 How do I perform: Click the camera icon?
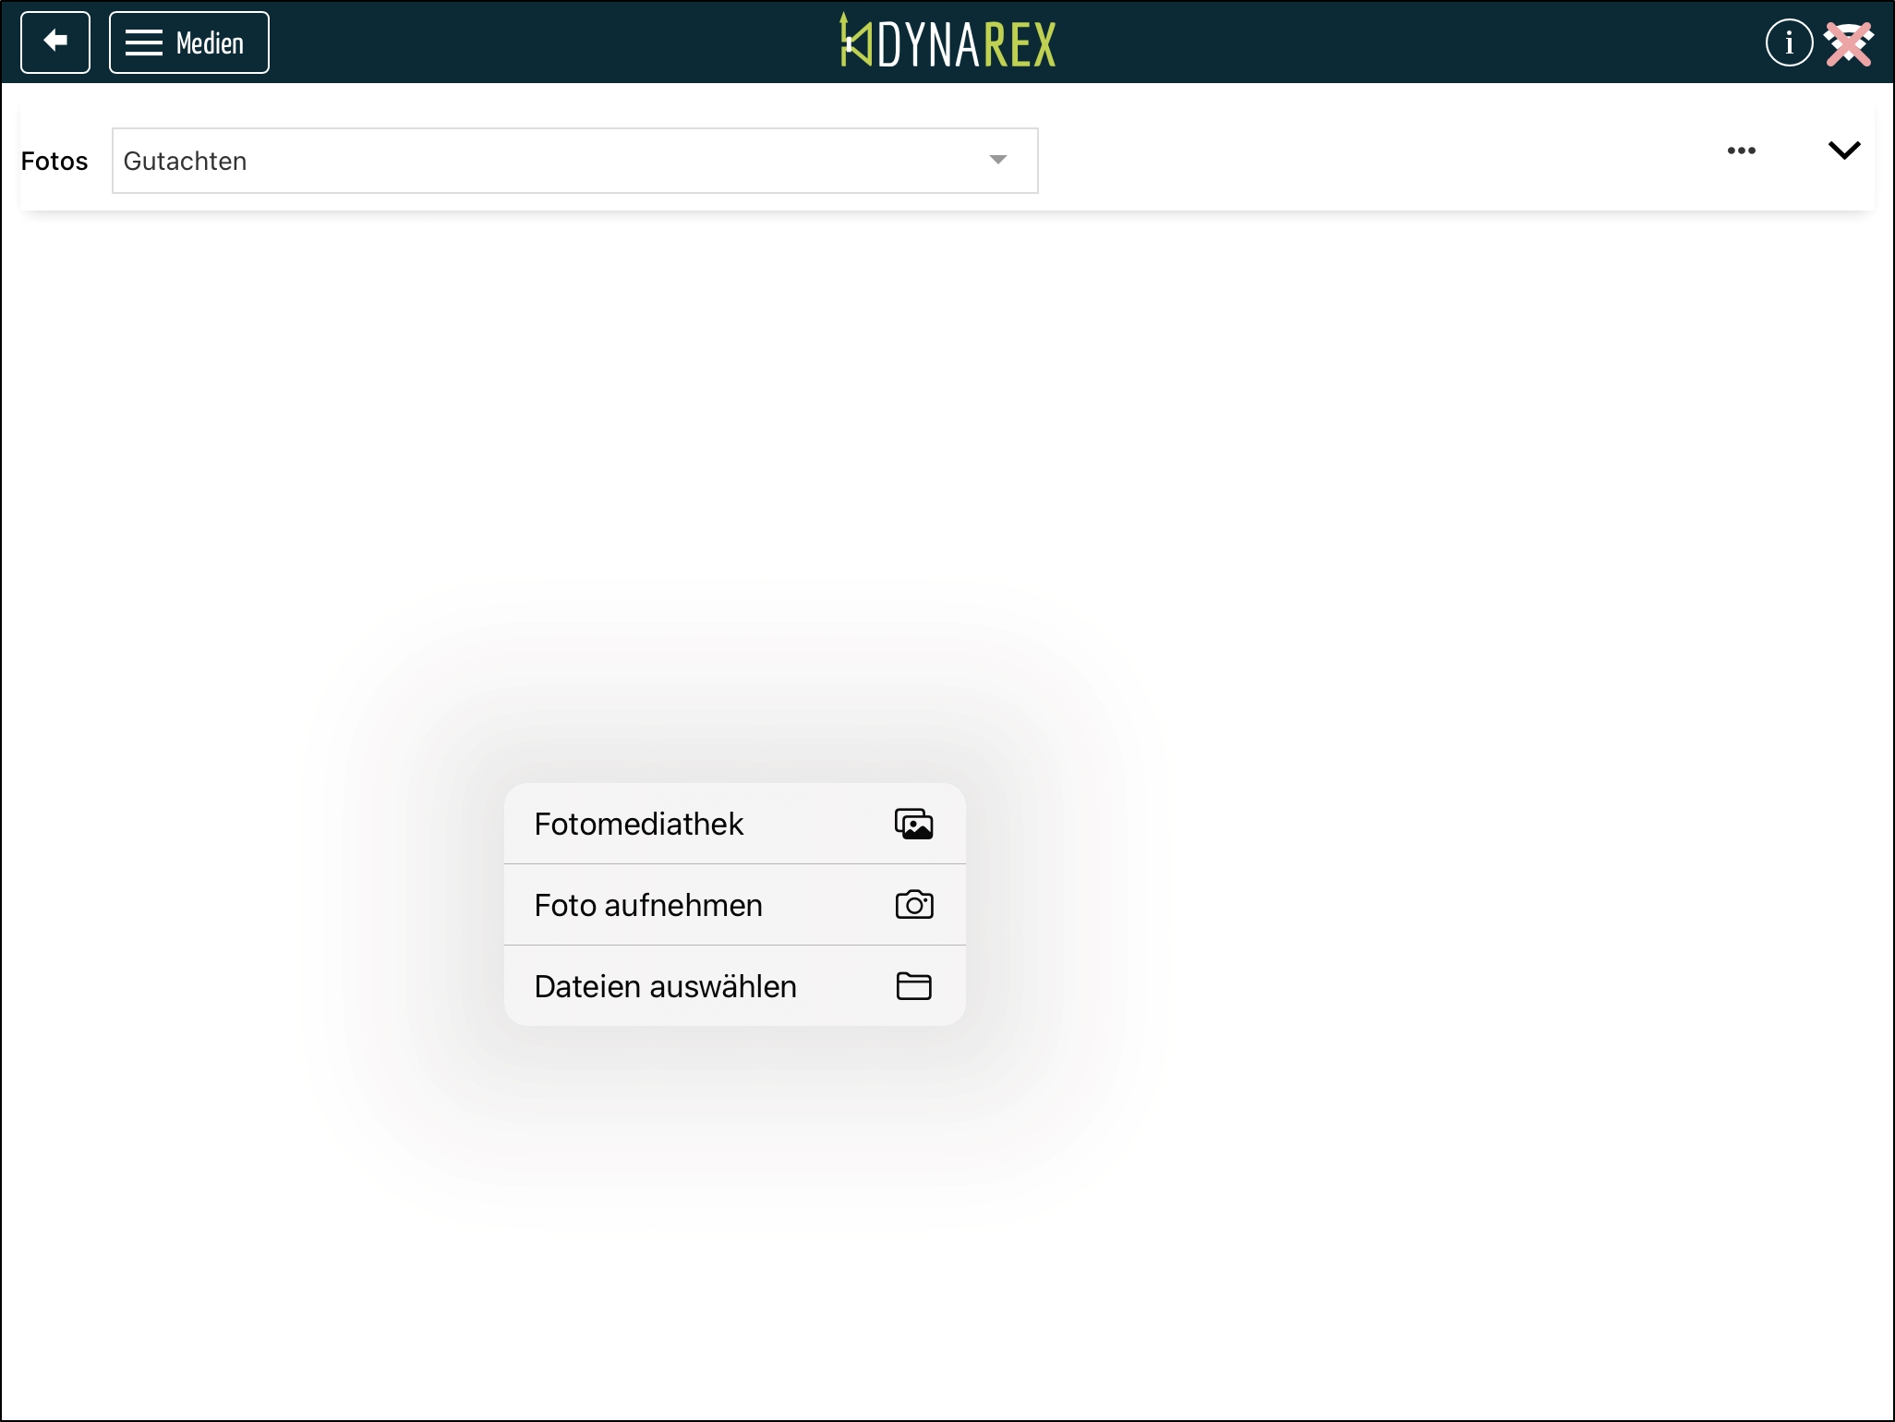pos(913,905)
